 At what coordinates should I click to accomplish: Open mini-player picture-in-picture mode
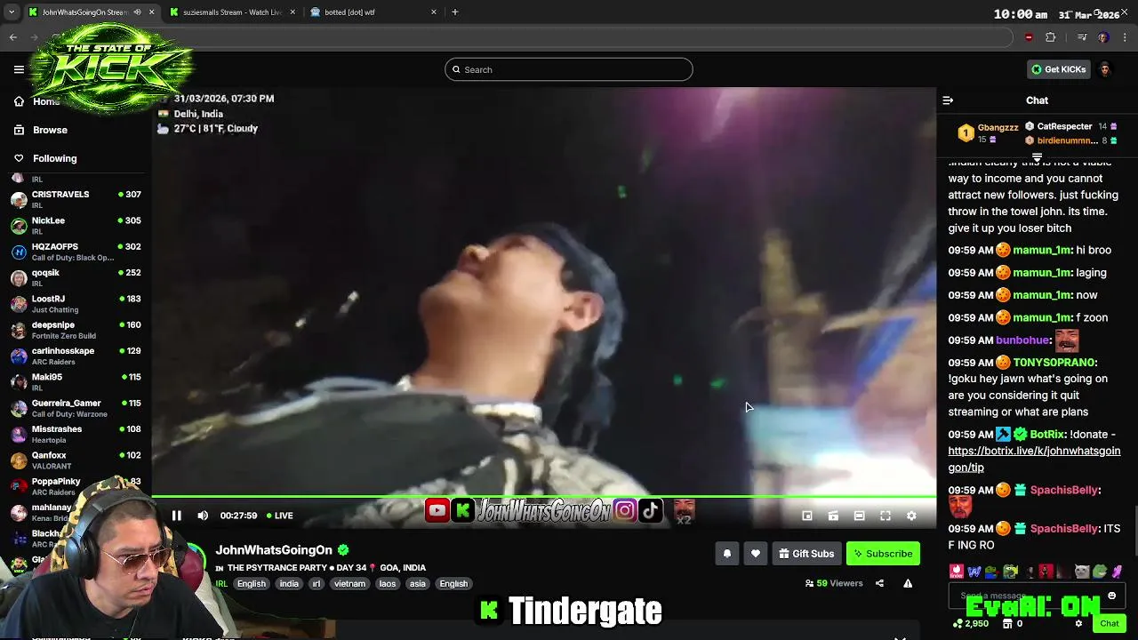click(807, 516)
